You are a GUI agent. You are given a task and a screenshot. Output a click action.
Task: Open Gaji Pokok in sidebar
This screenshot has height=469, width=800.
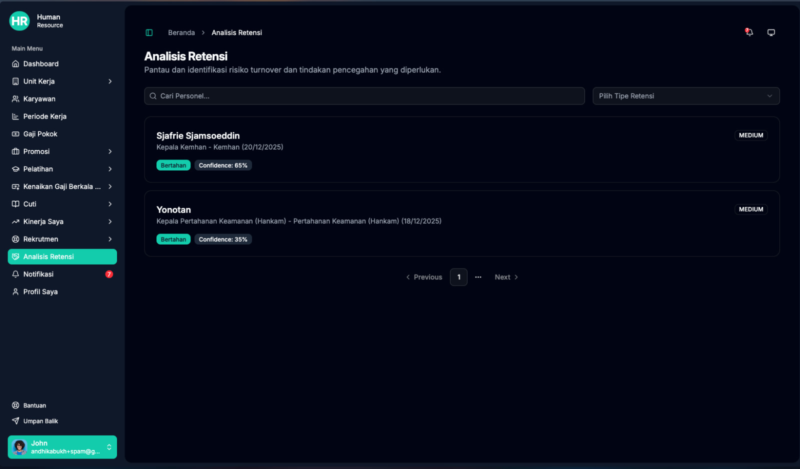coord(40,134)
